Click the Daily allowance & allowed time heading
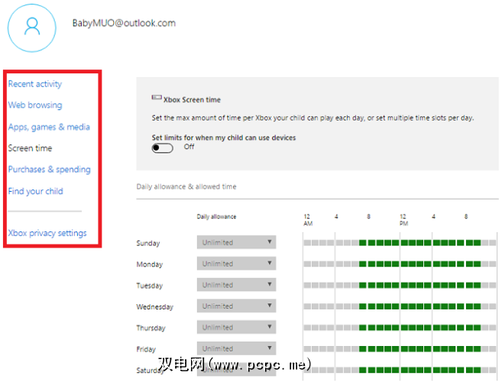Screen dimensions: 502x382 click(186, 186)
